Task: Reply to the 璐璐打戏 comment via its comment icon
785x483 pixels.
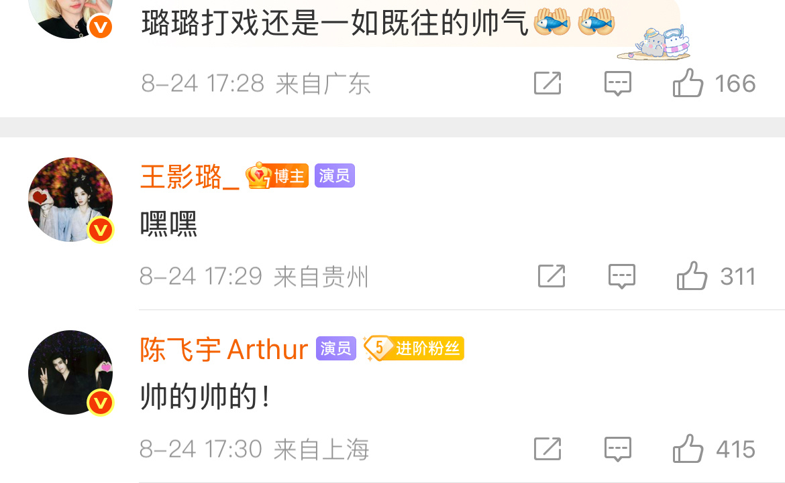Action: [x=618, y=84]
